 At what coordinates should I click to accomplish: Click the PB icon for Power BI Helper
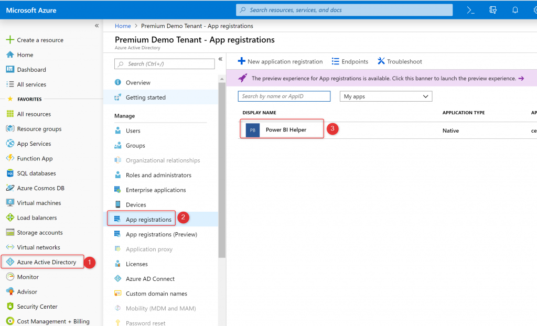(252, 130)
